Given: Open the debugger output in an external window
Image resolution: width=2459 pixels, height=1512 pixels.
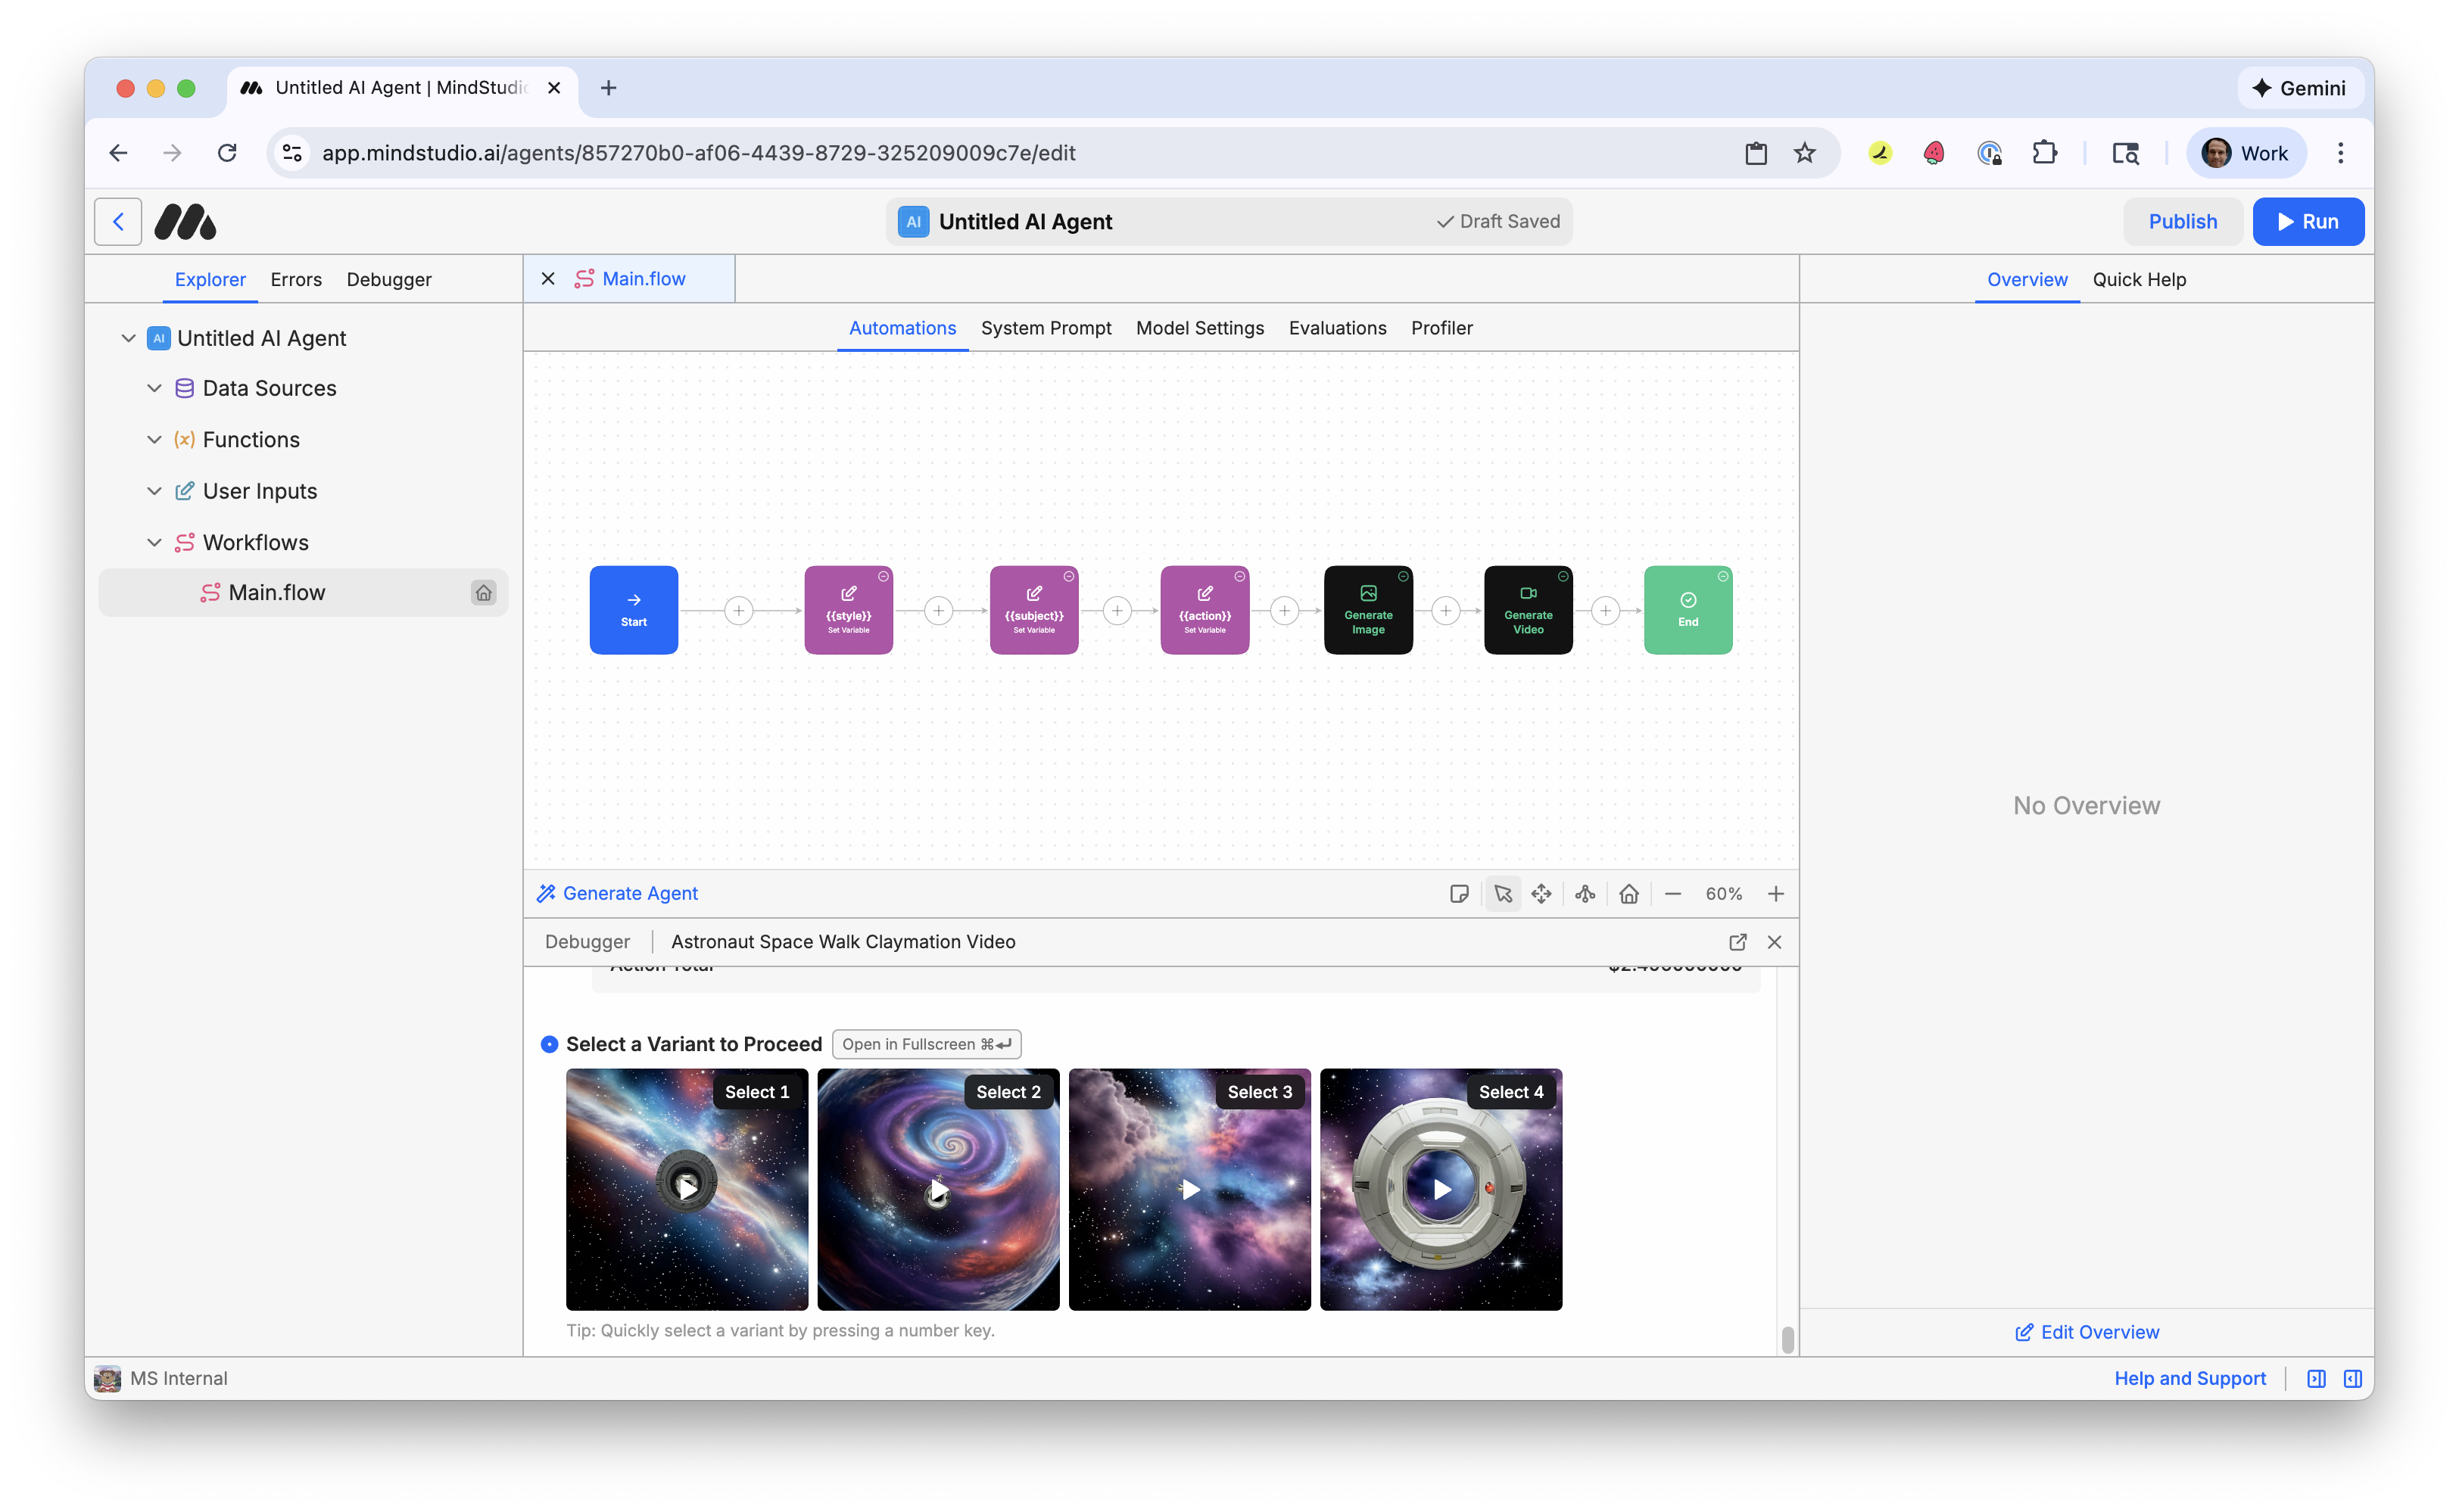Looking at the screenshot, I should point(1738,941).
